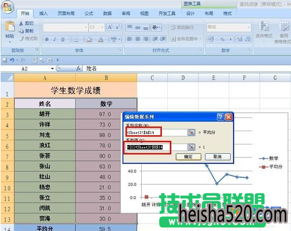Screen dimensions: 291x231
Task: Open the 设计 chart tools tab
Action: pos(191,13)
